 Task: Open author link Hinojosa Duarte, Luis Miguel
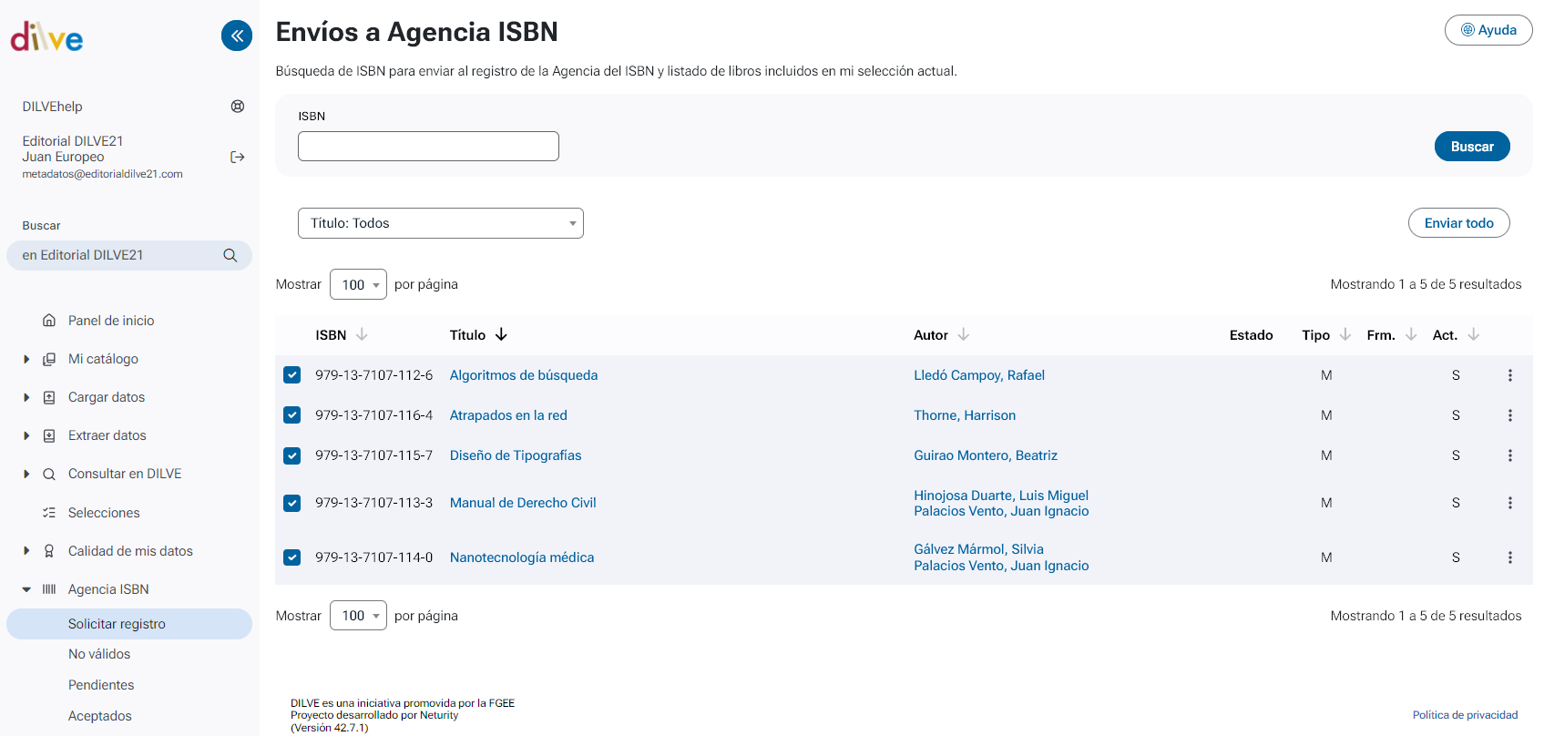[1001, 496]
